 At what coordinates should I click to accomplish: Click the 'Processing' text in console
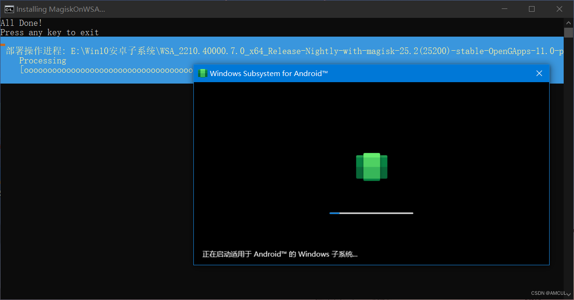(x=43, y=61)
